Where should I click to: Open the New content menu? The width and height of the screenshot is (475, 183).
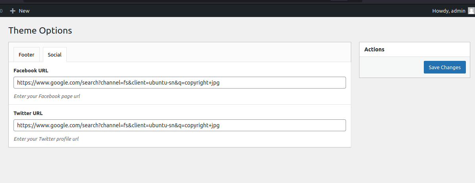(x=20, y=11)
